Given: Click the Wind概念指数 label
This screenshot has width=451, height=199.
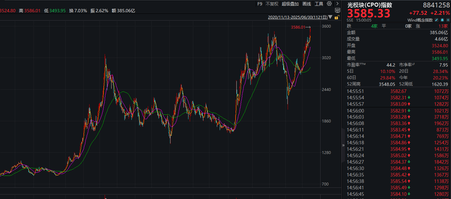Looking at the screenshot, I should (420, 20).
